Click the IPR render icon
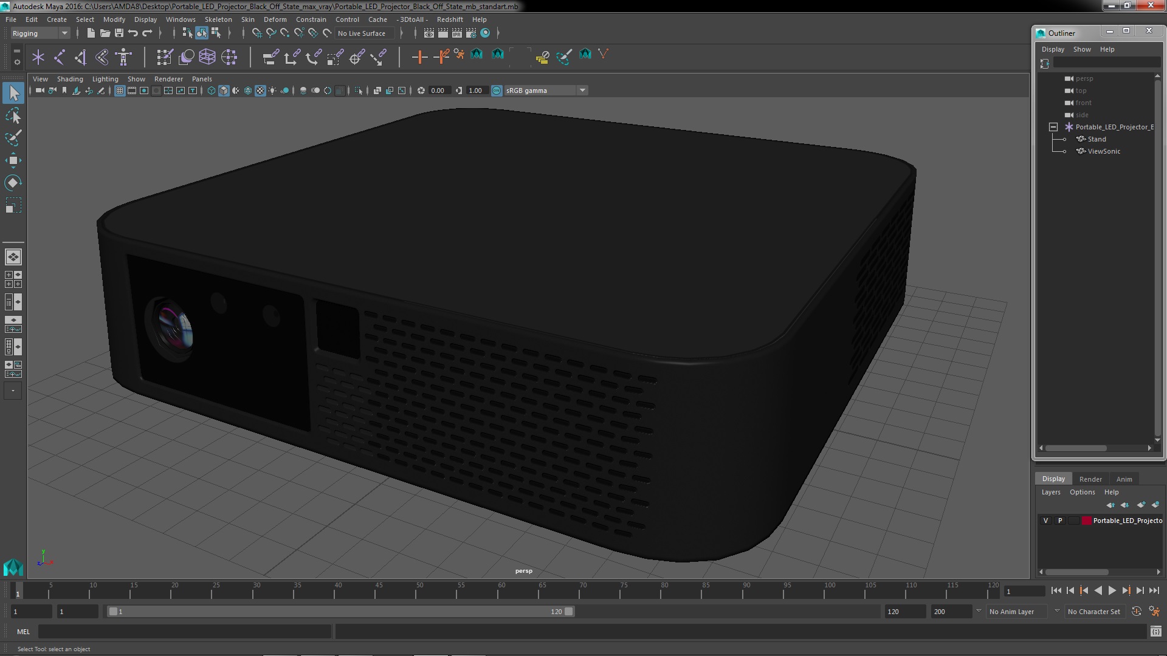The width and height of the screenshot is (1167, 656). click(x=456, y=33)
